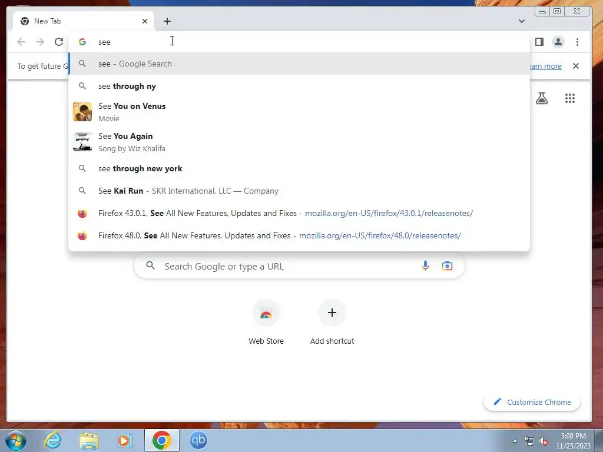Click the 'Search Google or type a URL' box

(x=299, y=266)
